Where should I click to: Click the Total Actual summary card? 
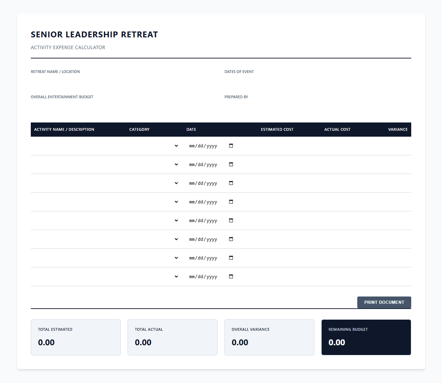[x=173, y=337]
